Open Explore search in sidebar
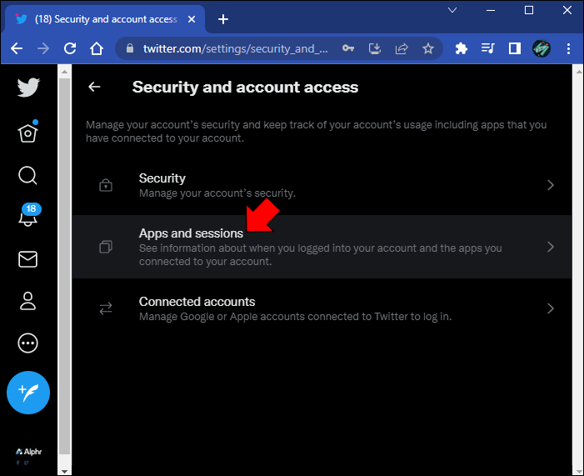 (28, 175)
